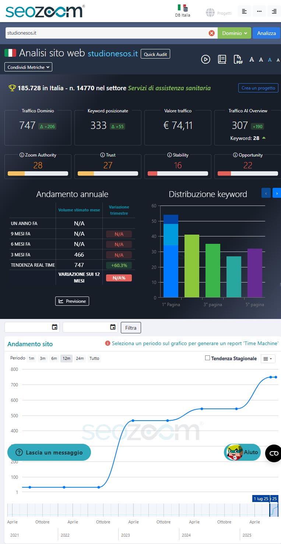Show info for Opportunity metric
281x544 pixels.
235,155
